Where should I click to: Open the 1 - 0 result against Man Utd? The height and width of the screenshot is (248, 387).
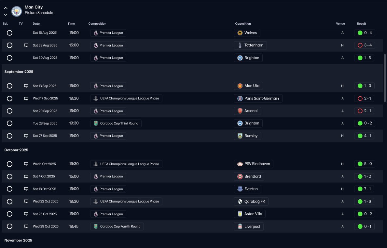click(x=364, y=86)
